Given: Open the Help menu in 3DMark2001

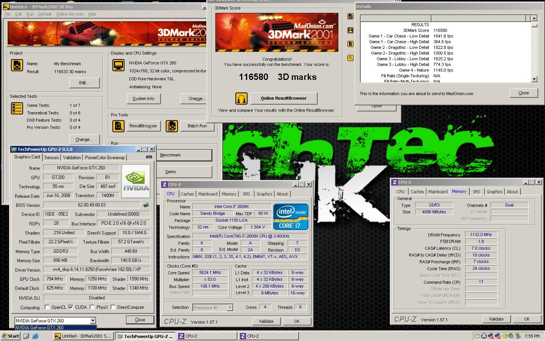Looking at the screenshot, I should (x=92, y=14).
